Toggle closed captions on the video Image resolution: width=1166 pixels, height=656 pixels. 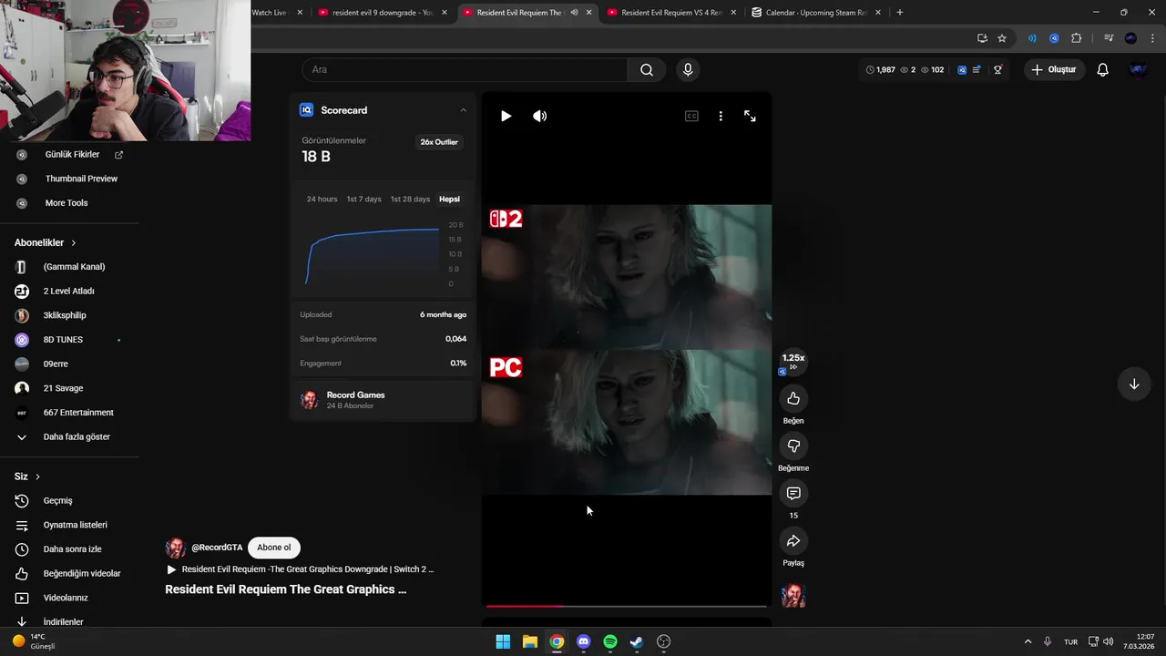click(691, 116)
